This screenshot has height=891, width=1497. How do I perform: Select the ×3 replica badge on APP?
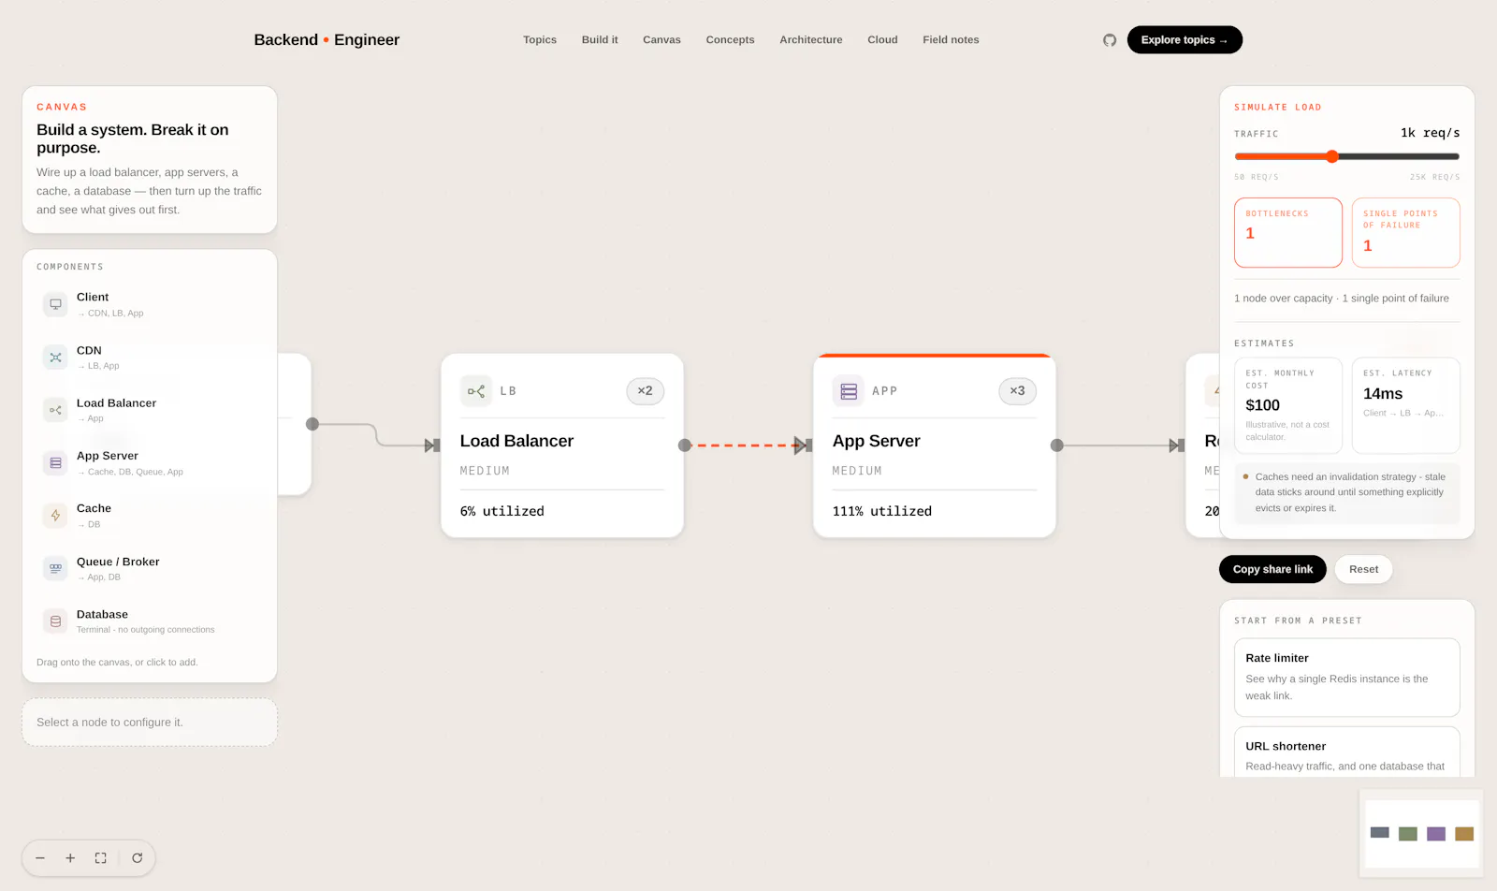1017,391
